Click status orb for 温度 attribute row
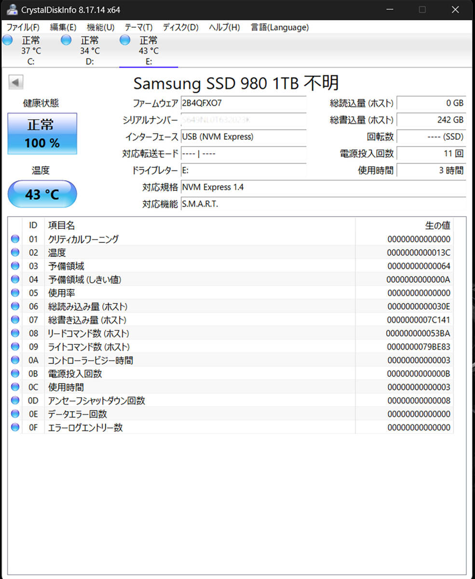475x579 pixels. pos(15,252)
